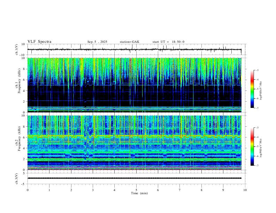Select the date text "Sep. 5, 2025"
The width and height of the screenshot is (276, 213).
(97, 42)
